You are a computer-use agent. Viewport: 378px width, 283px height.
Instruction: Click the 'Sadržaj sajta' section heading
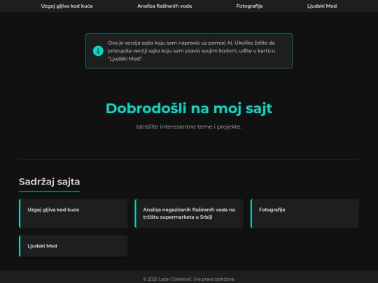coord(50,182)
